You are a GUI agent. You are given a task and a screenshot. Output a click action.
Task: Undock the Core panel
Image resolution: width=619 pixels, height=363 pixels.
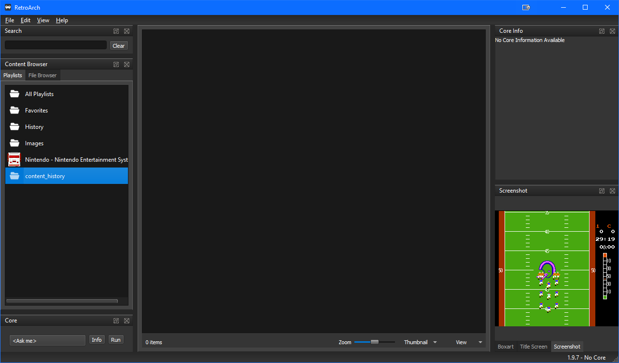pos(116,320)
